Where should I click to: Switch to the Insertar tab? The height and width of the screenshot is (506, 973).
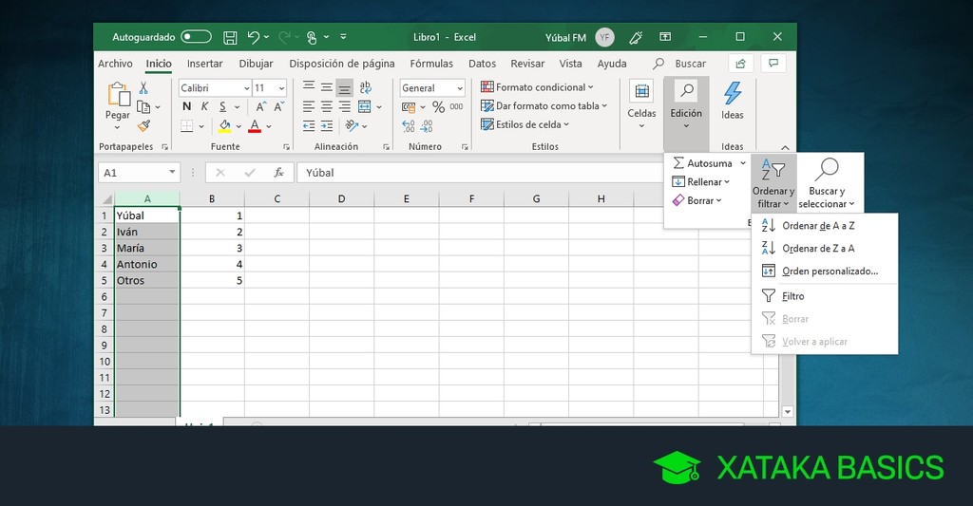pyautogui.click(x=204, y=64)
